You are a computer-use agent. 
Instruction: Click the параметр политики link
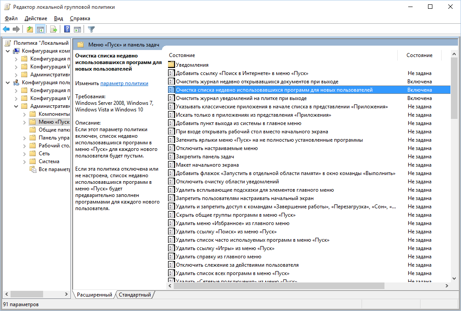(124, 83)
